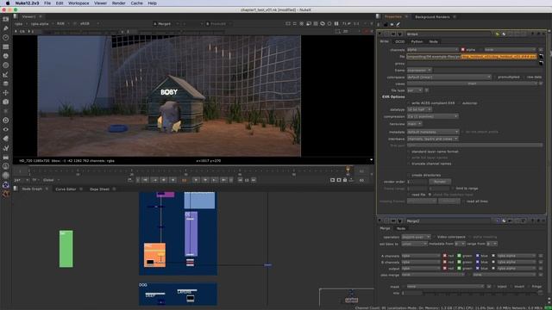552x310 pixels.
Task: Enable create directories checkbox
Action: [409, 175]
